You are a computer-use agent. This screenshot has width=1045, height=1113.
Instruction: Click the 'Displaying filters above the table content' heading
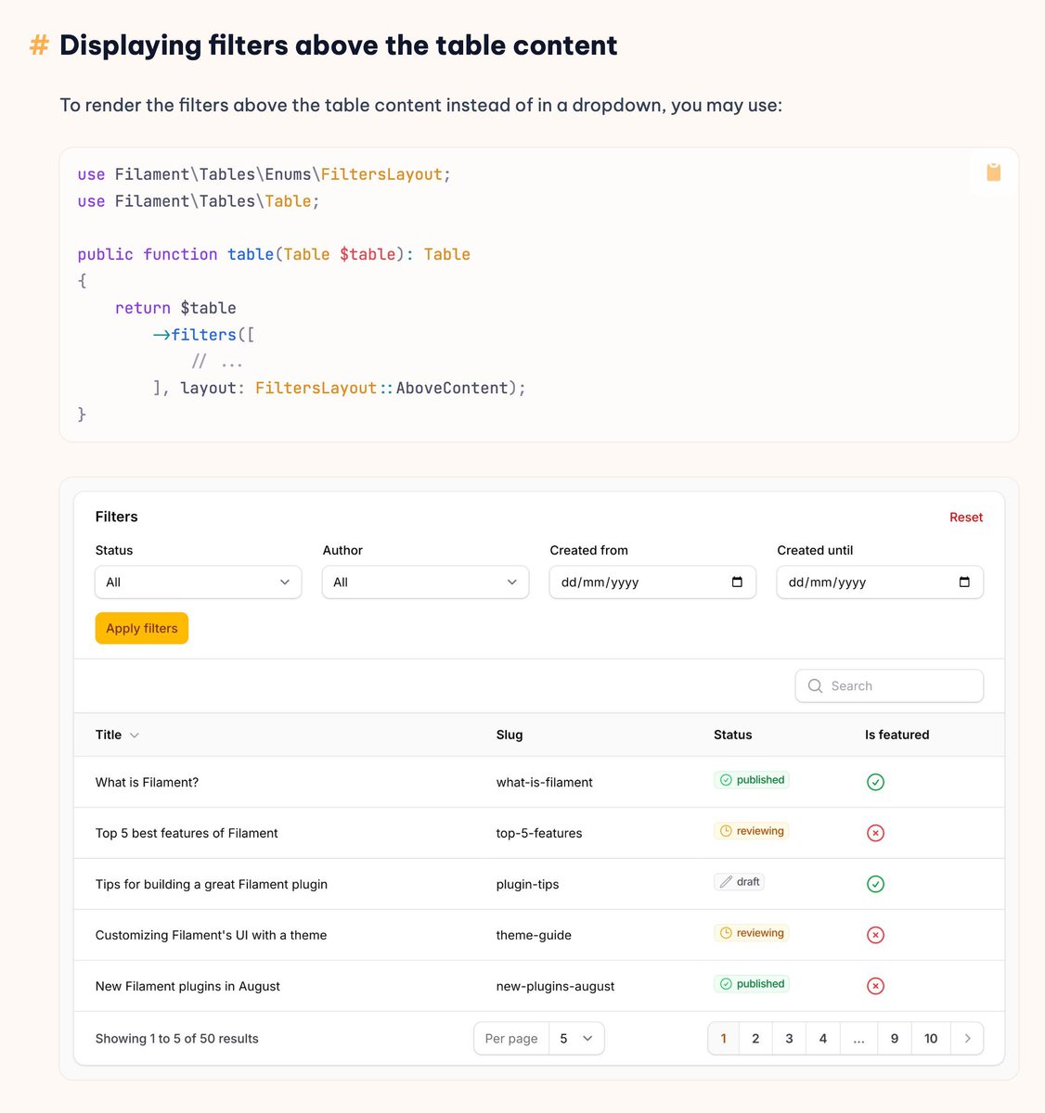point(339,45)
